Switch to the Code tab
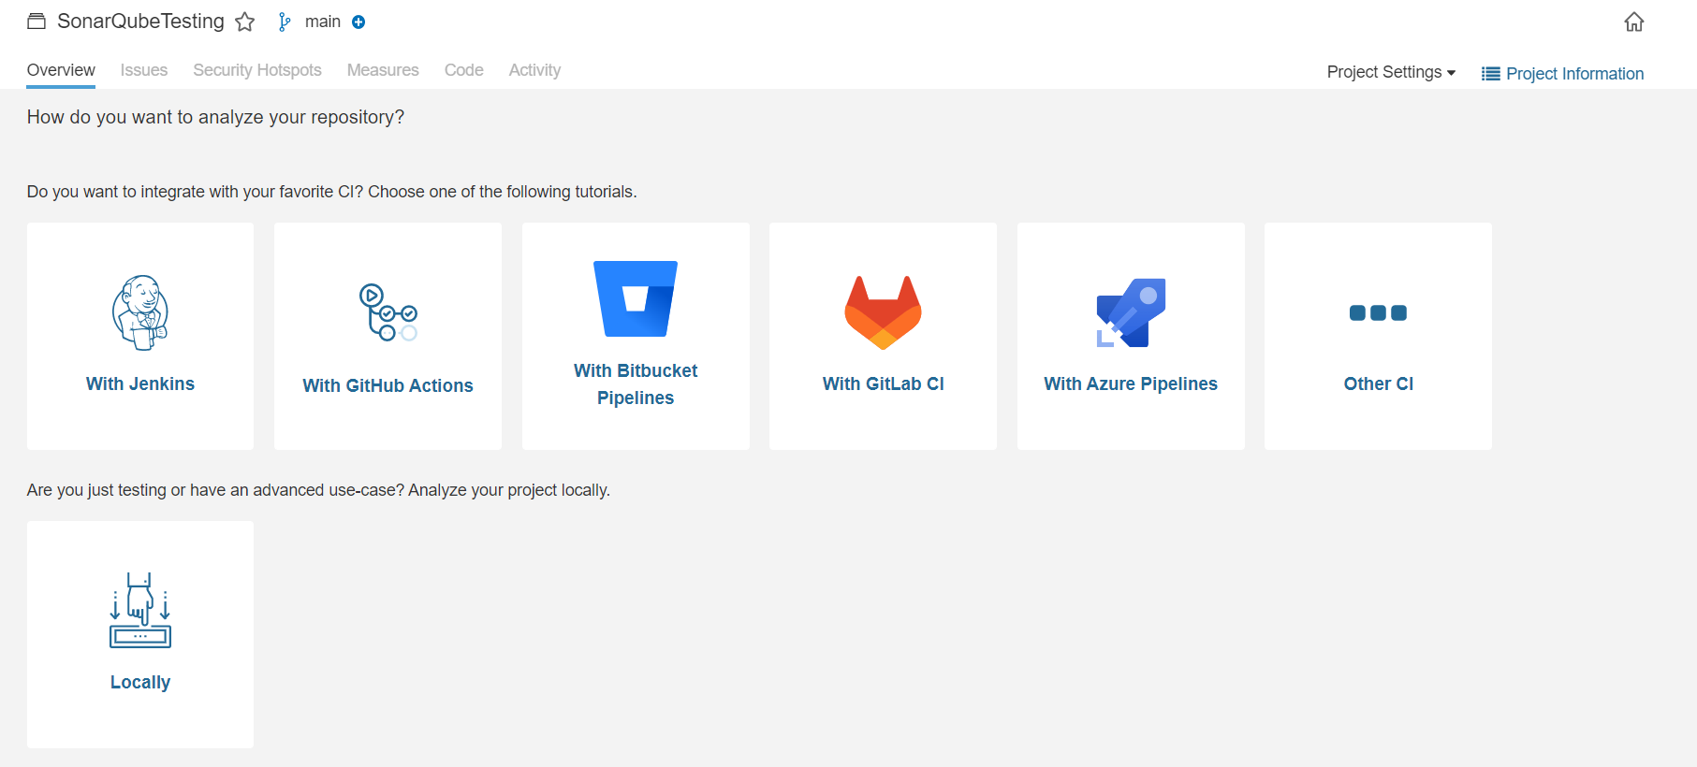This screenshot has width=1697, height=767. click(x=464, y=70)
